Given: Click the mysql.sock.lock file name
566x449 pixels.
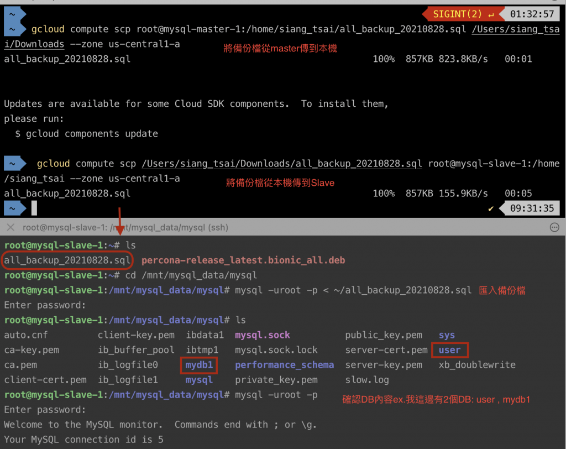Looking at the screenshot, I should (x=276, y=349).
